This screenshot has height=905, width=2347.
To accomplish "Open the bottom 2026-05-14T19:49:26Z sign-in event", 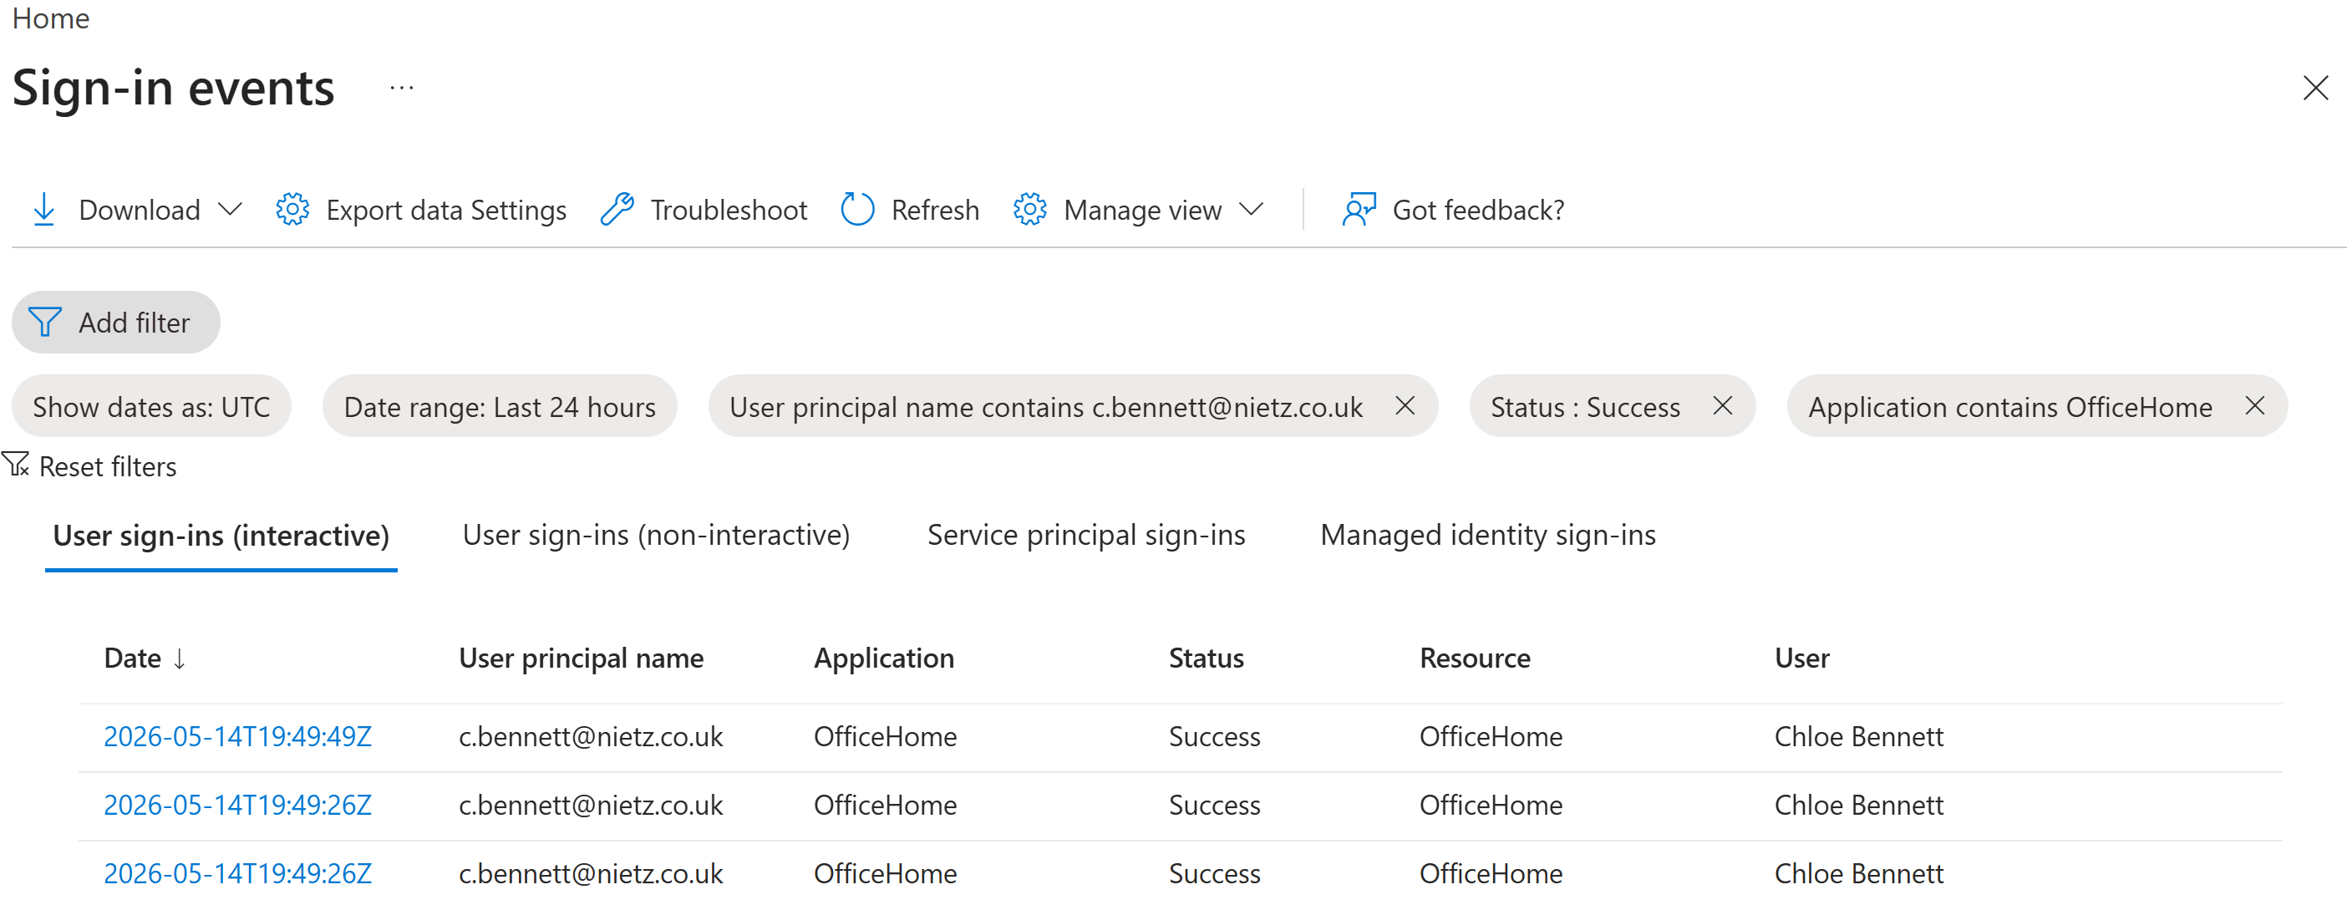I will pyautogui.click(x=238, y=873).
